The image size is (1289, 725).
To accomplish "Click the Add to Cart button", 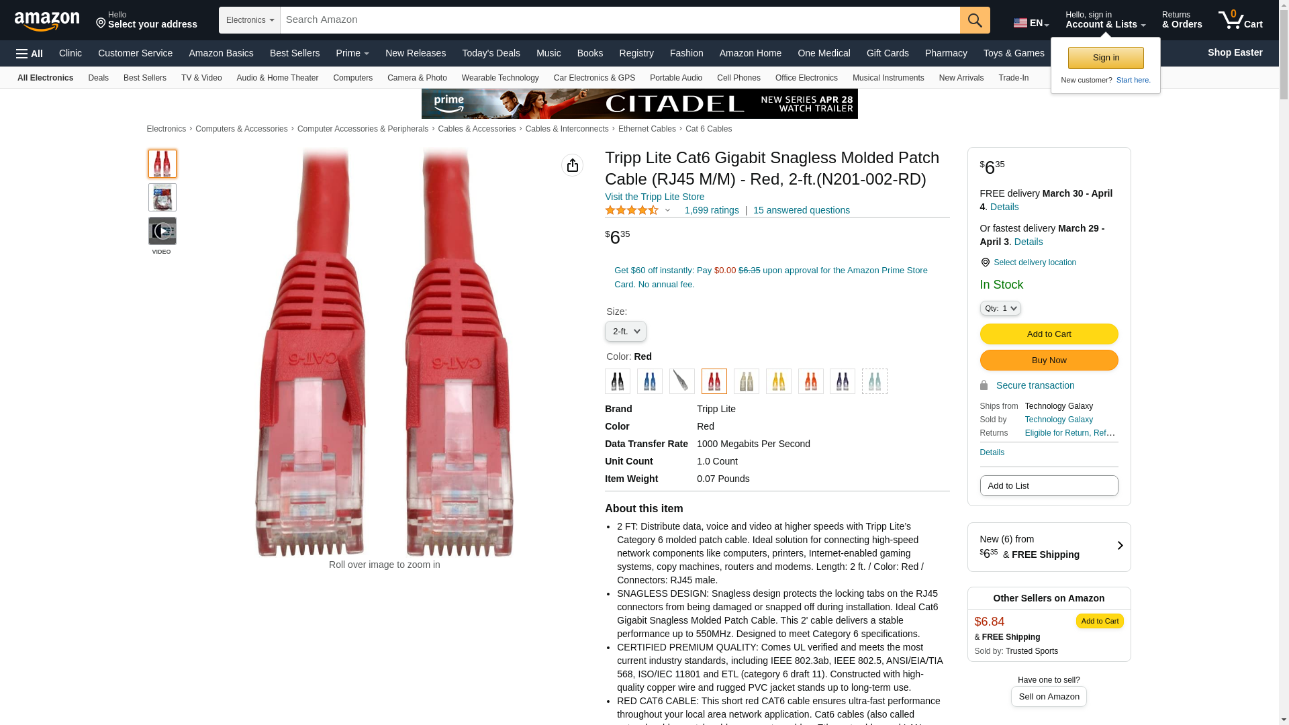I will click(1049, 334).
